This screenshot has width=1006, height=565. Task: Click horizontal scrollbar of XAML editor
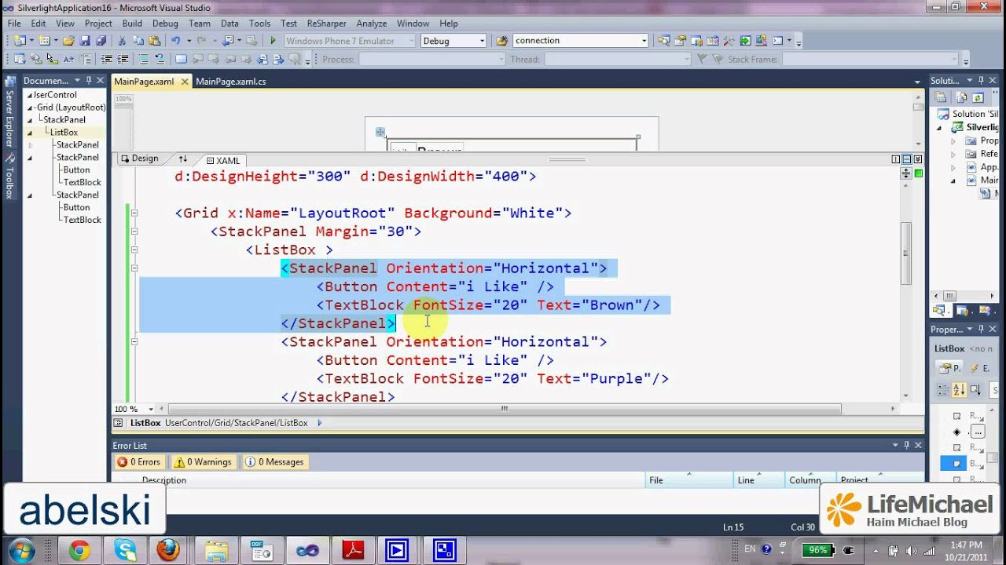[x=505, y=409]
